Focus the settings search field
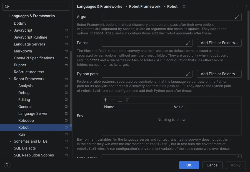This screenshot has width=250, height=172. tap(36, 7)
